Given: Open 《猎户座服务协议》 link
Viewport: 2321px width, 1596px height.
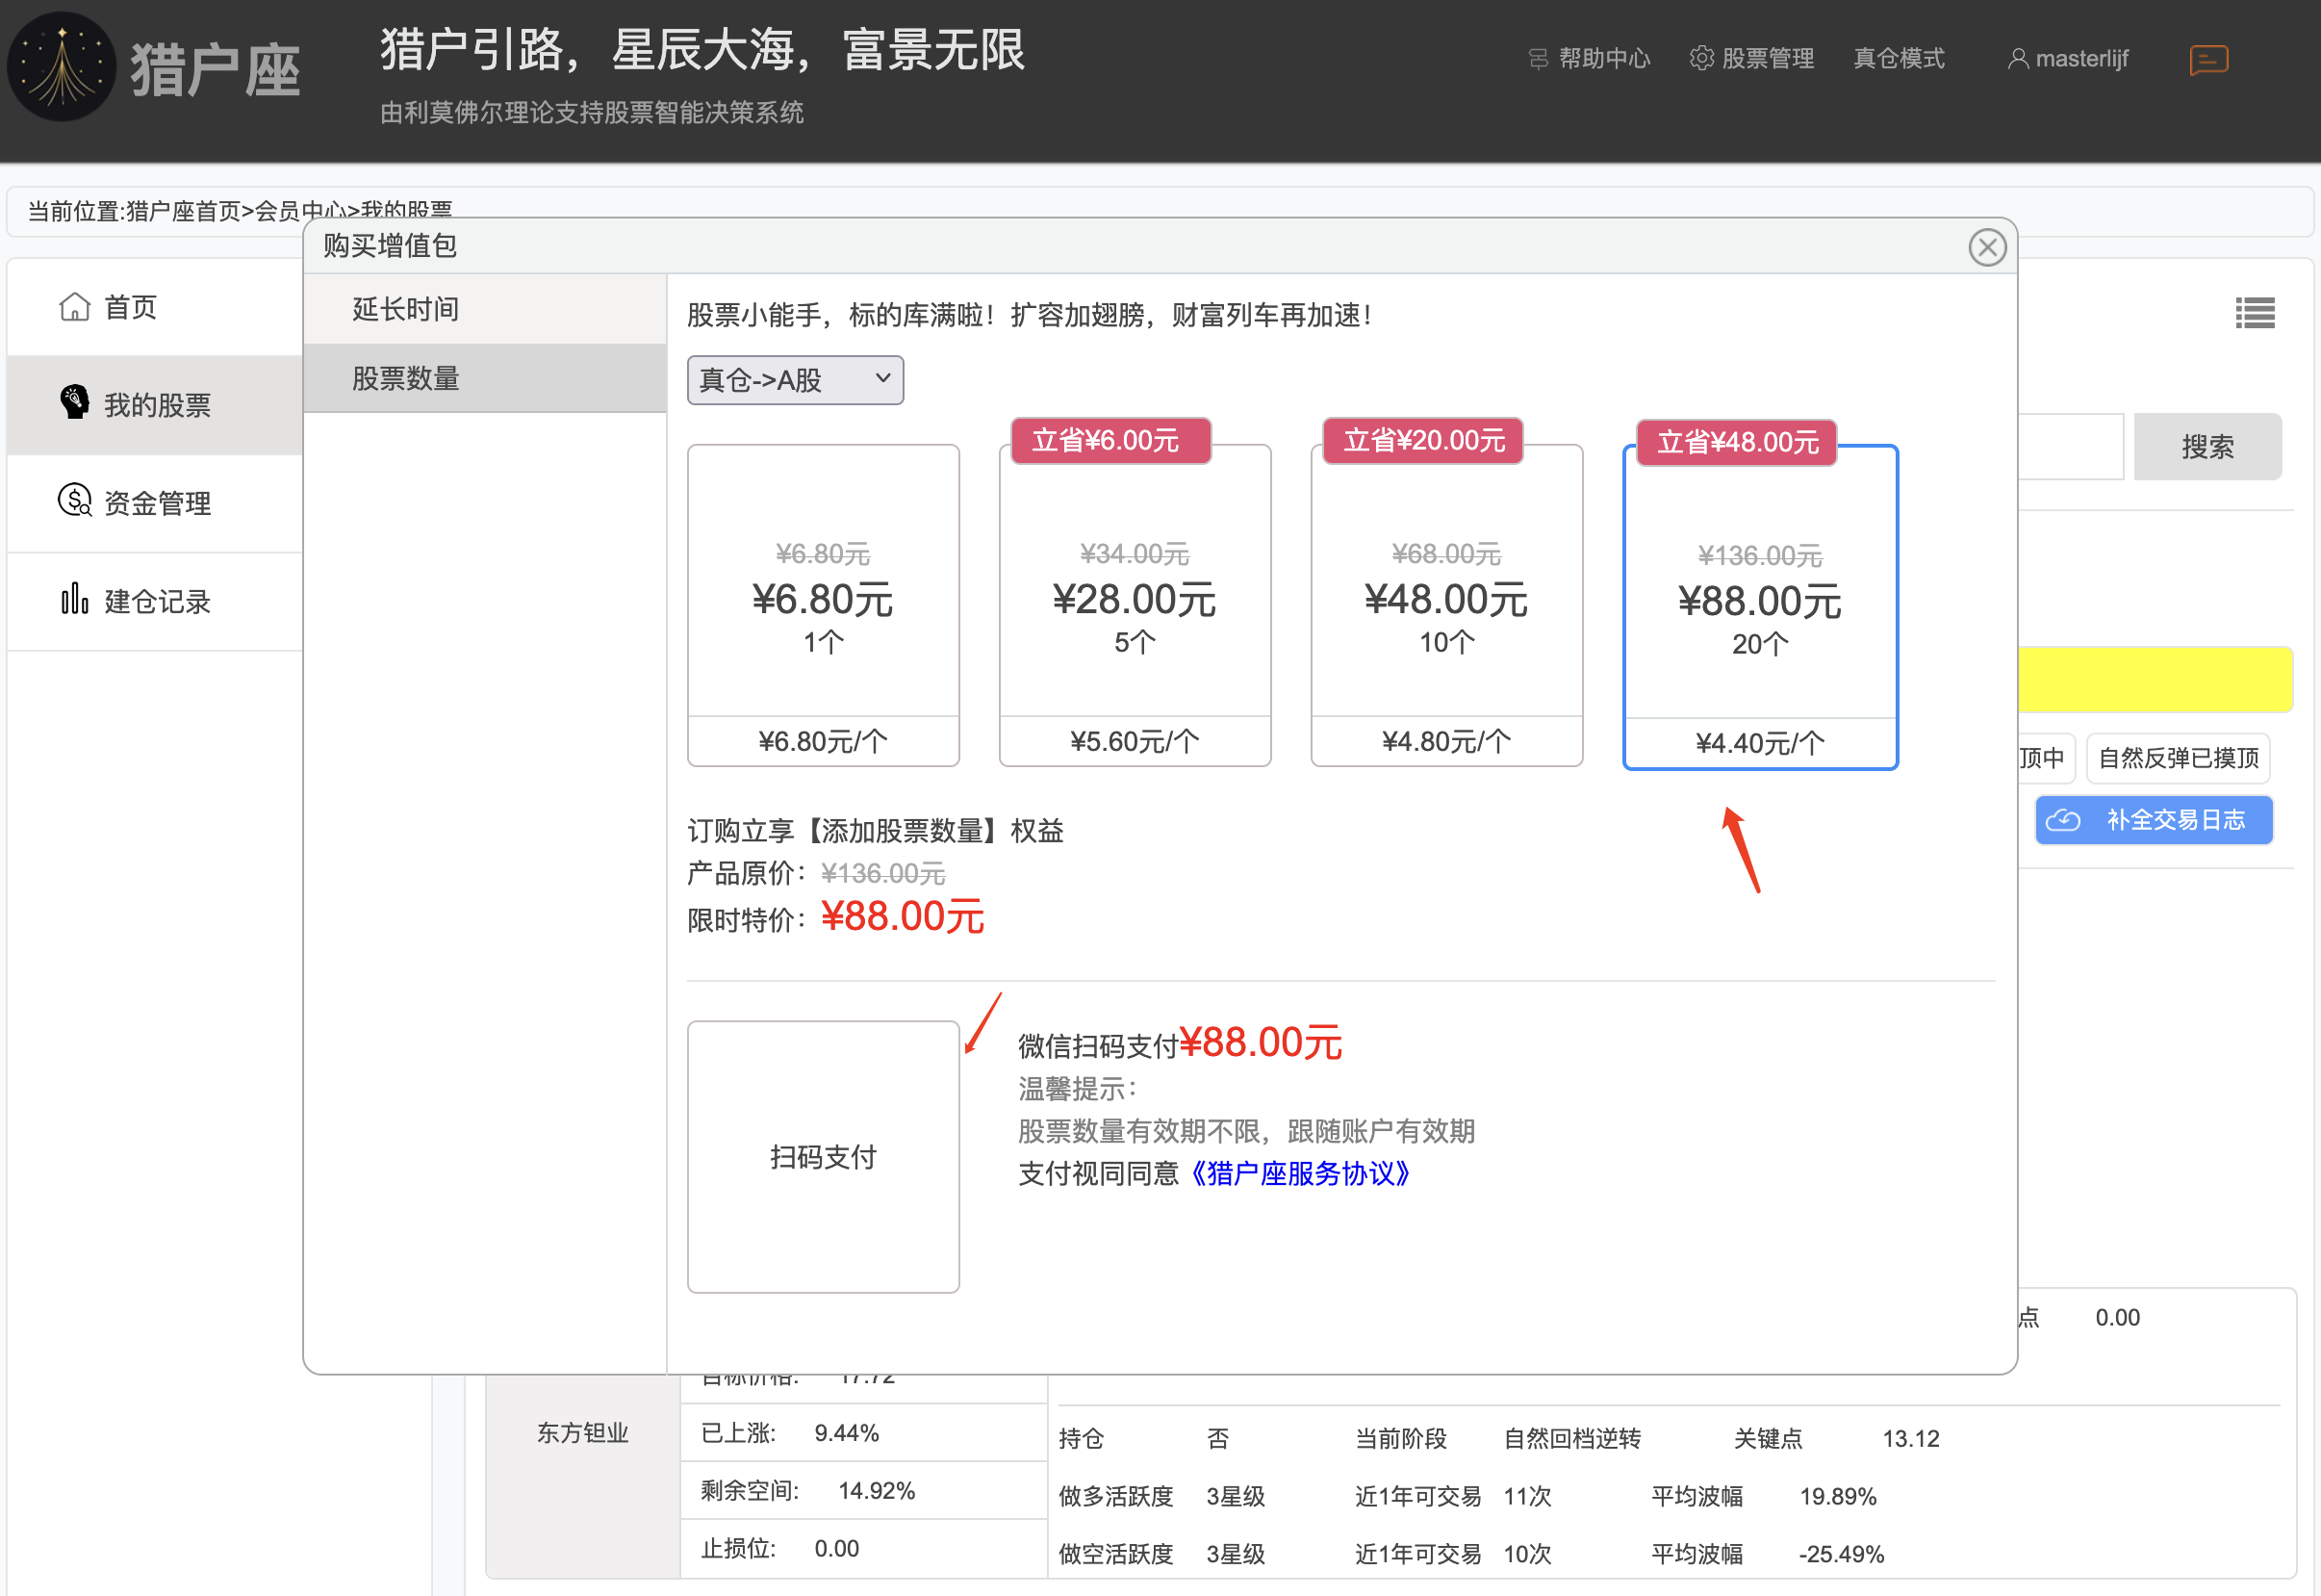Looking at the screenshot, I should tap(1300, 1173).
